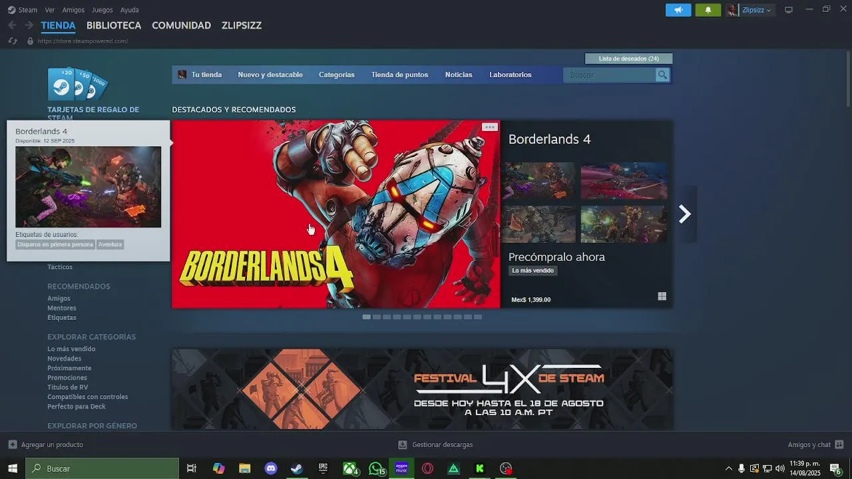View the top-right Borderlands 4 screenshot
The image size is (852, 479).
[624, 180]
